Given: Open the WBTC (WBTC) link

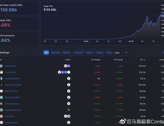Looking at the screenshot, I should click(x=11, y=91).
